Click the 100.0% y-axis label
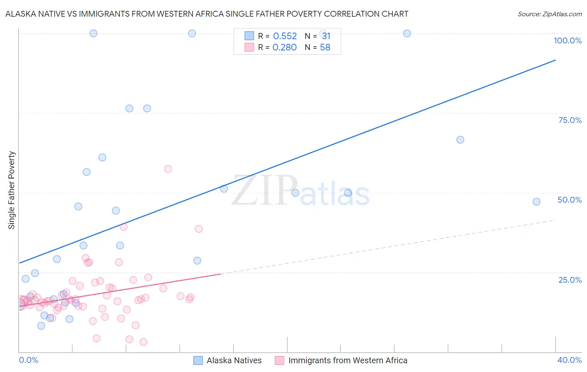587x372 pixels. click(568, 40)
